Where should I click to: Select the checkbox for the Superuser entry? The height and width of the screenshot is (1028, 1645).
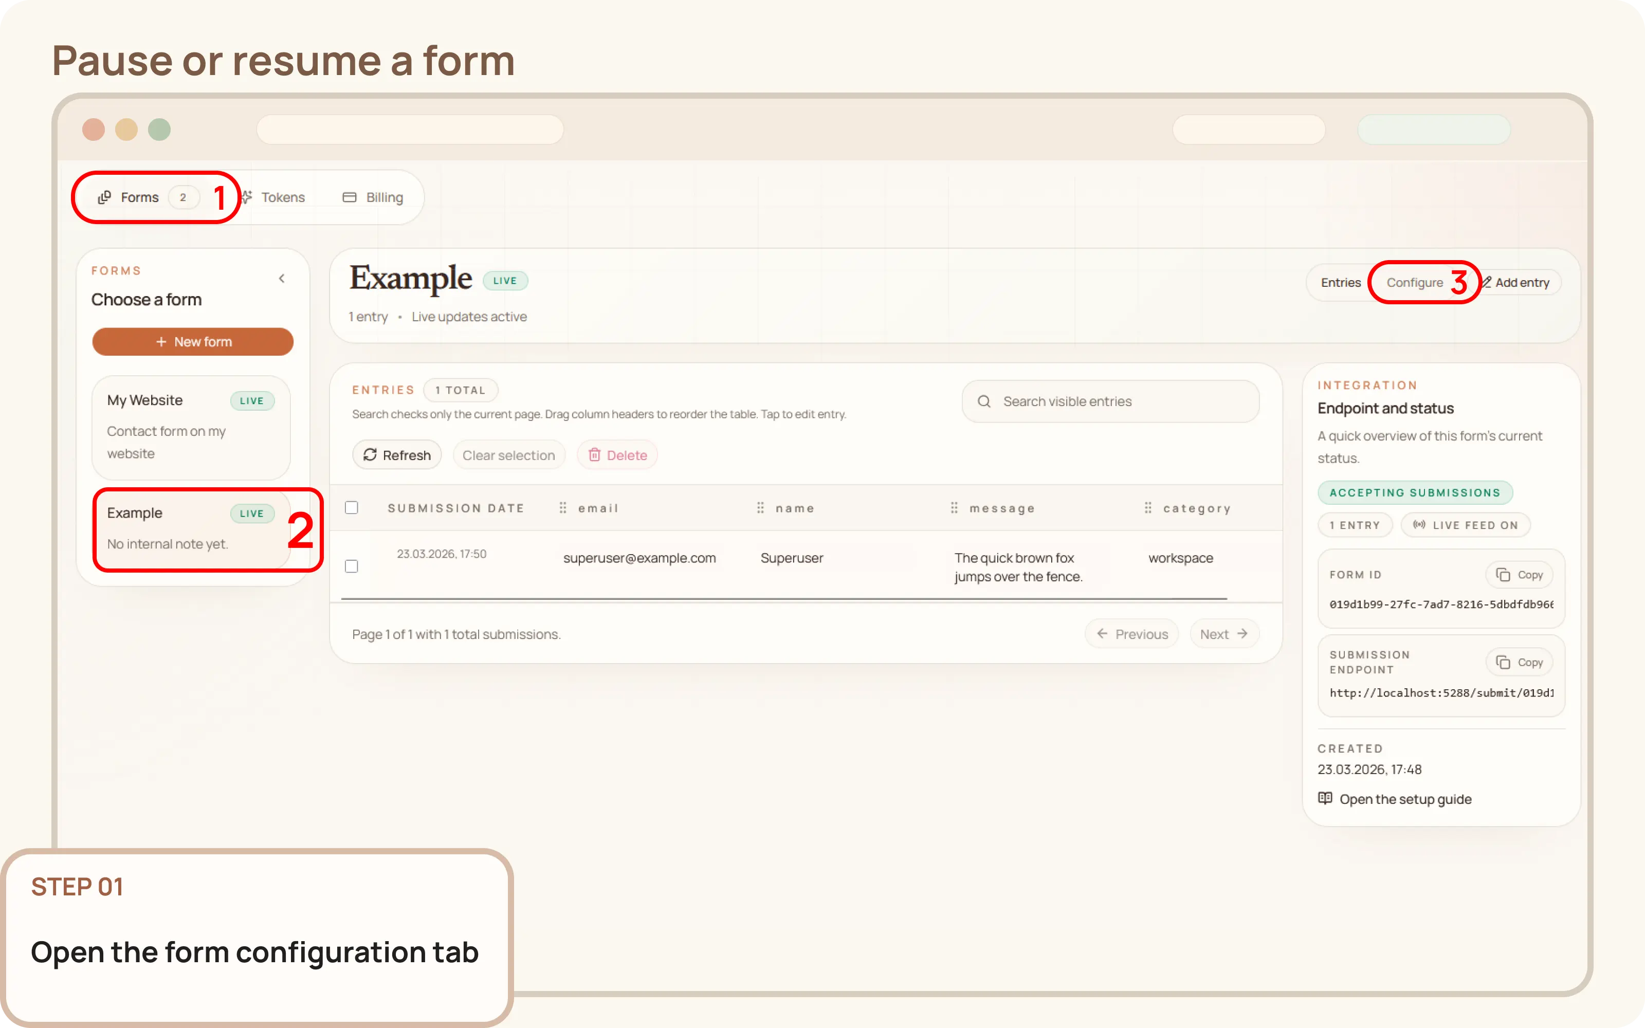coord(352,566)
